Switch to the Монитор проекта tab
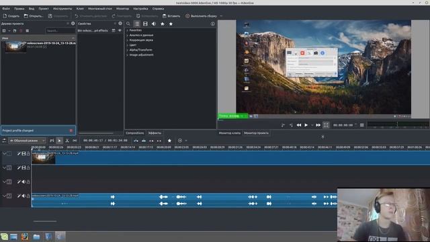Viewport: 430px width, 242px height. (x=256, y=133)
